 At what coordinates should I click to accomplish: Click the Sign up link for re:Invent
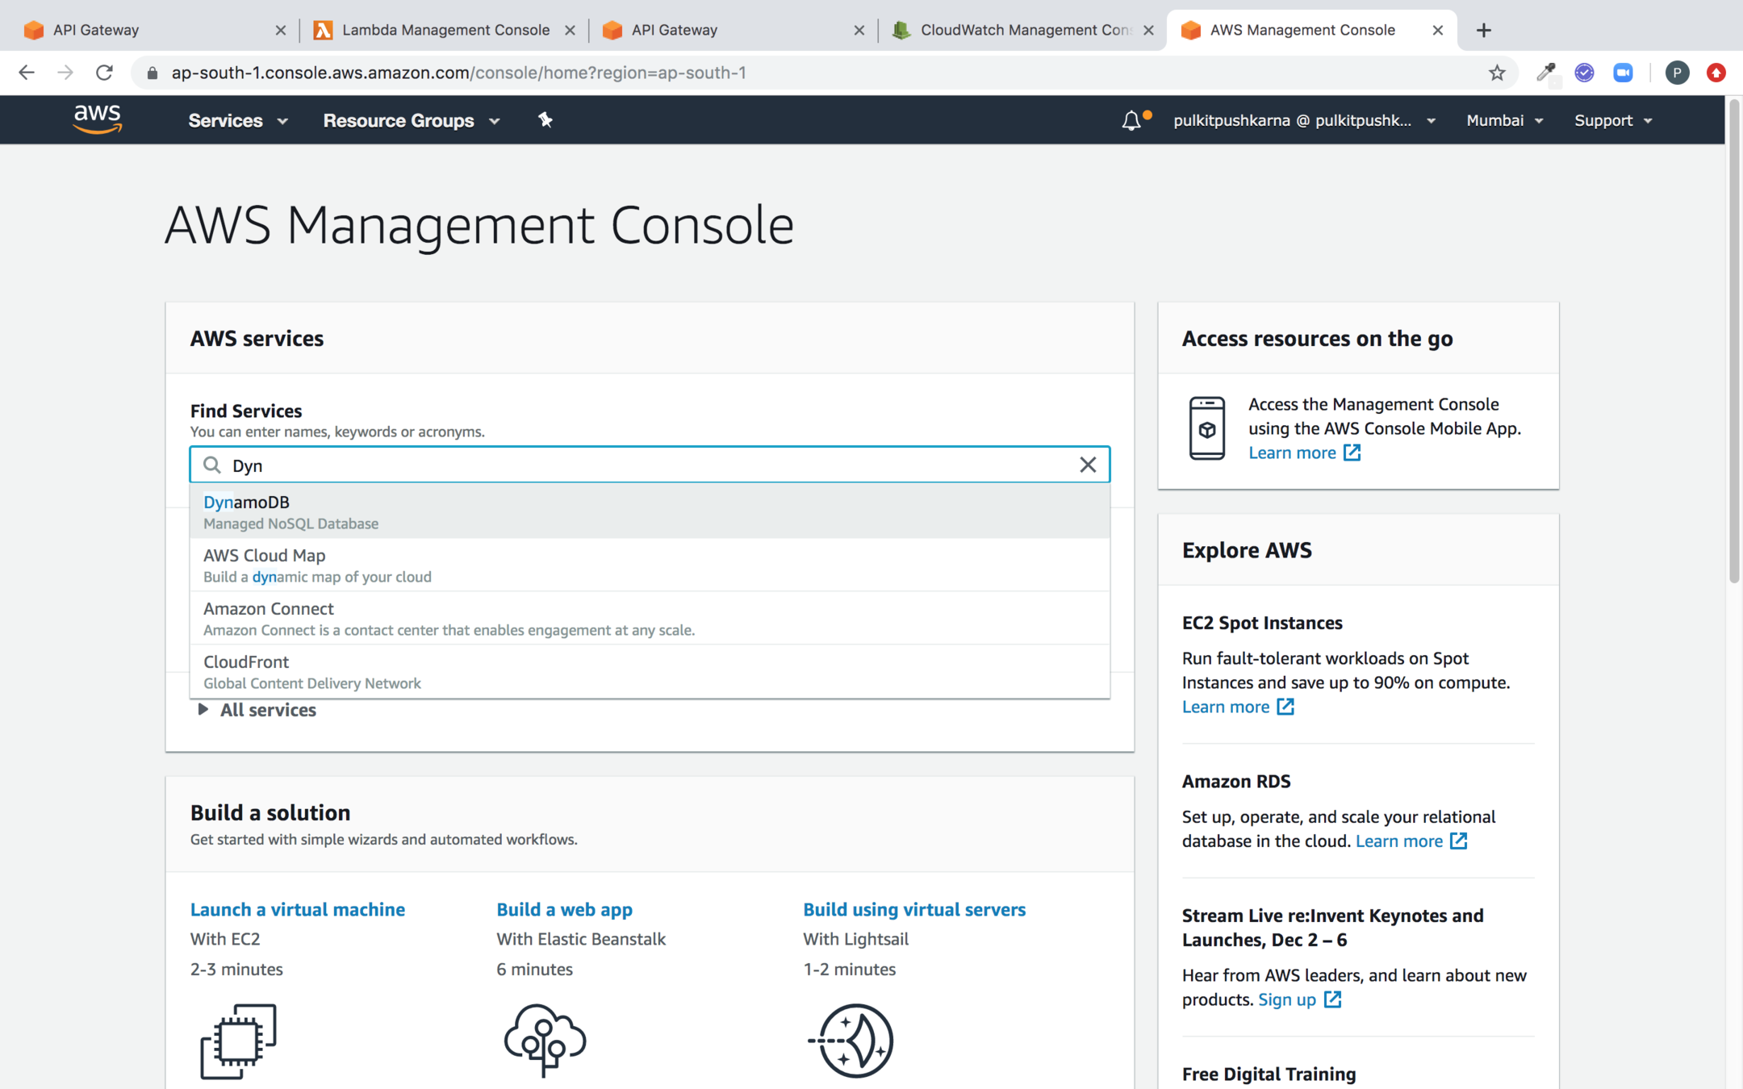click(x=1286, y=999)
